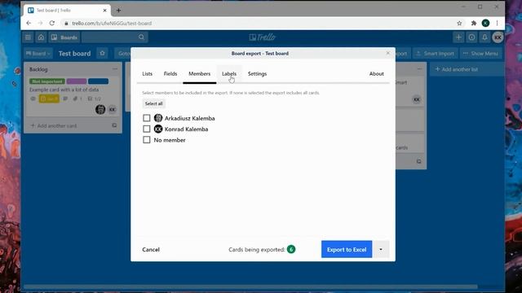Click the purple label on the example card
522x293 pixels.
point(76,81)
